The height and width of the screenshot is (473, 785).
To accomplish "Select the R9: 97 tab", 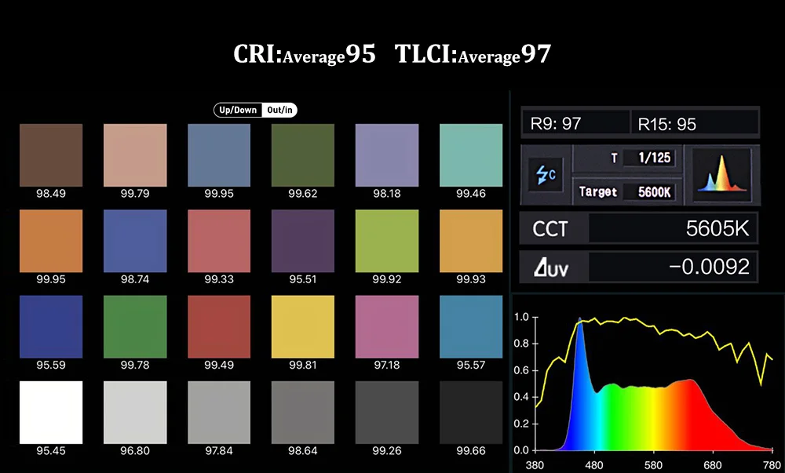I will pyautogui.click(x=575, y=123).
